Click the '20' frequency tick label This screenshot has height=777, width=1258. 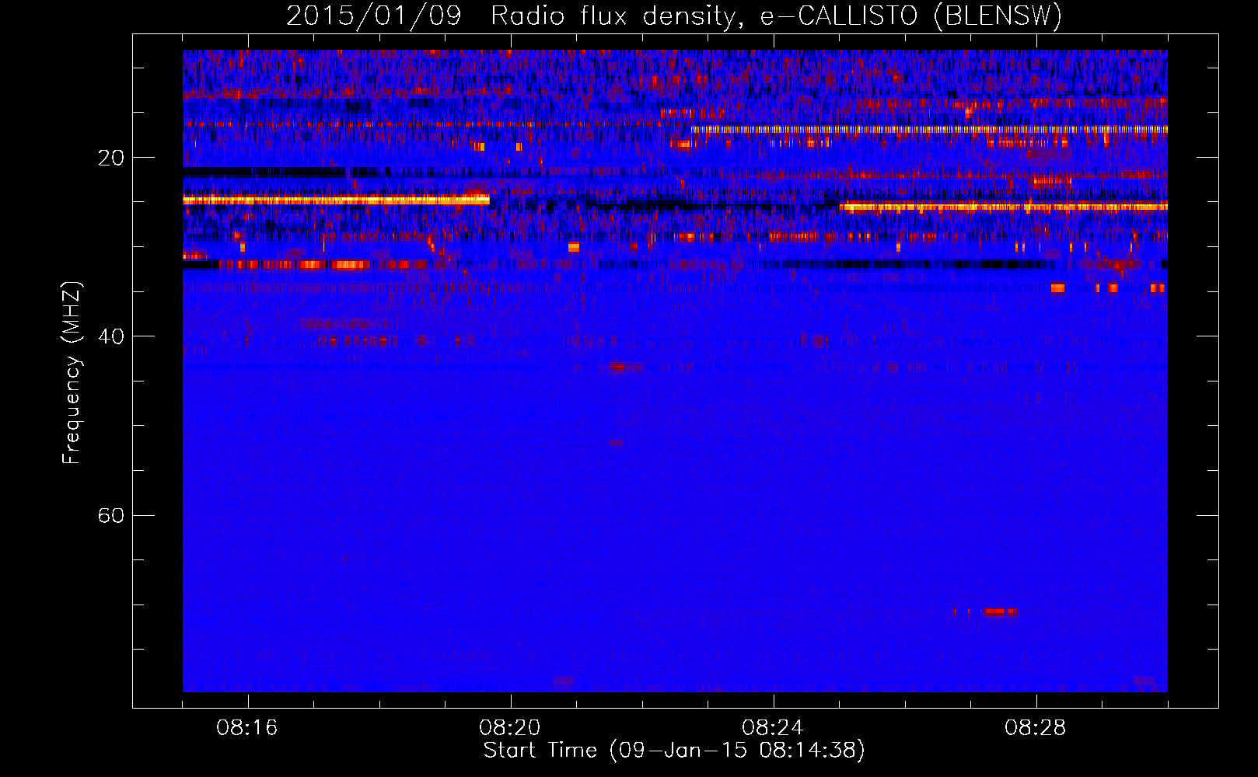[x=110, y=158]
